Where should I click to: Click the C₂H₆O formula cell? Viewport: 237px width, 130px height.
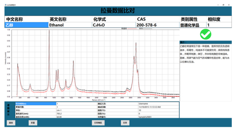pyautogui.click(x=113, y=25)
